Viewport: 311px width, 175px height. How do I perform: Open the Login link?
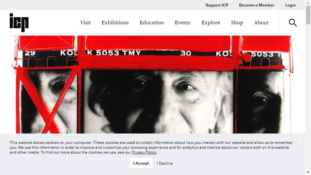pyautogui.click(x=291, y=5)
